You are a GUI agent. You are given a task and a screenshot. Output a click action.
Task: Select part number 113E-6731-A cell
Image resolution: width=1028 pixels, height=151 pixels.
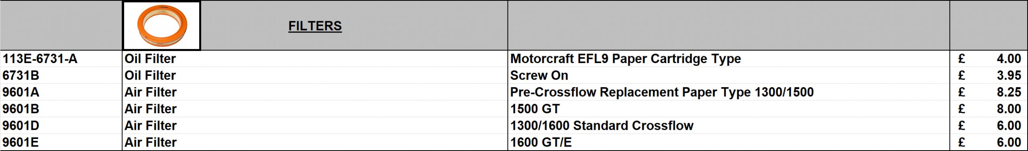[x=61, y=59]
